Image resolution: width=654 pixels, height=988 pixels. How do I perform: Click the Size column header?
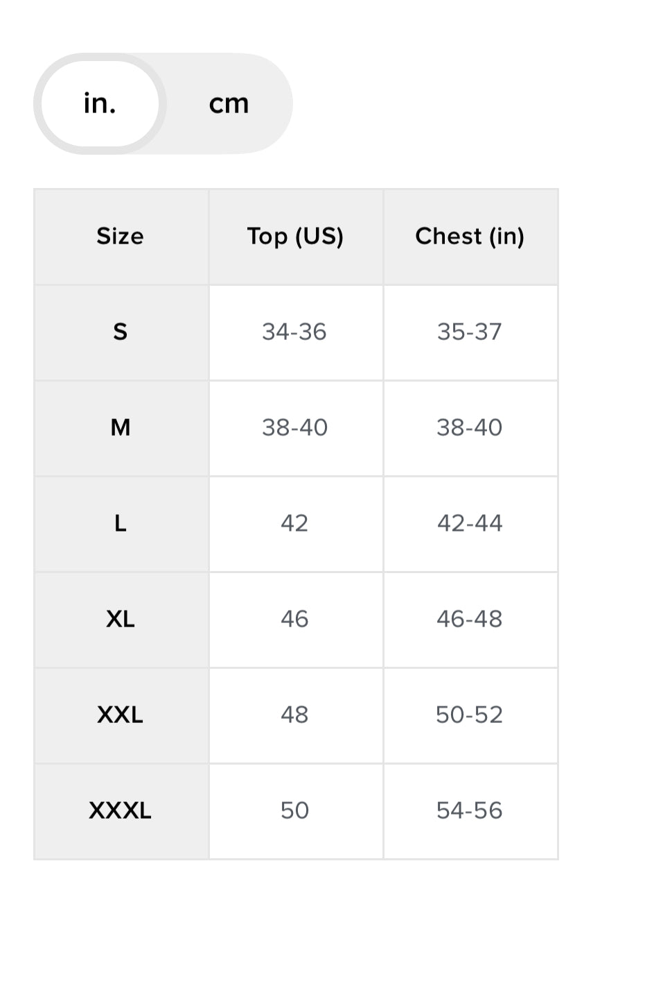tap(121, 237)
